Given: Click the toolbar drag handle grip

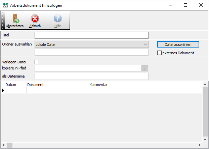Looking at the screenshot, I should 3,21.
